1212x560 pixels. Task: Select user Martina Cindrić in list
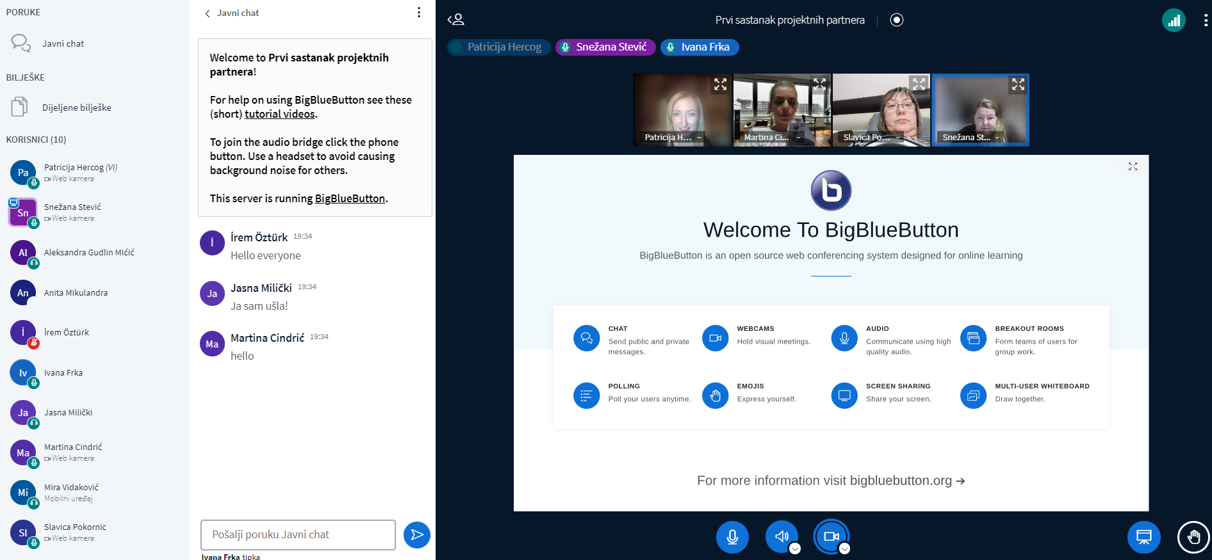[95, 452]
